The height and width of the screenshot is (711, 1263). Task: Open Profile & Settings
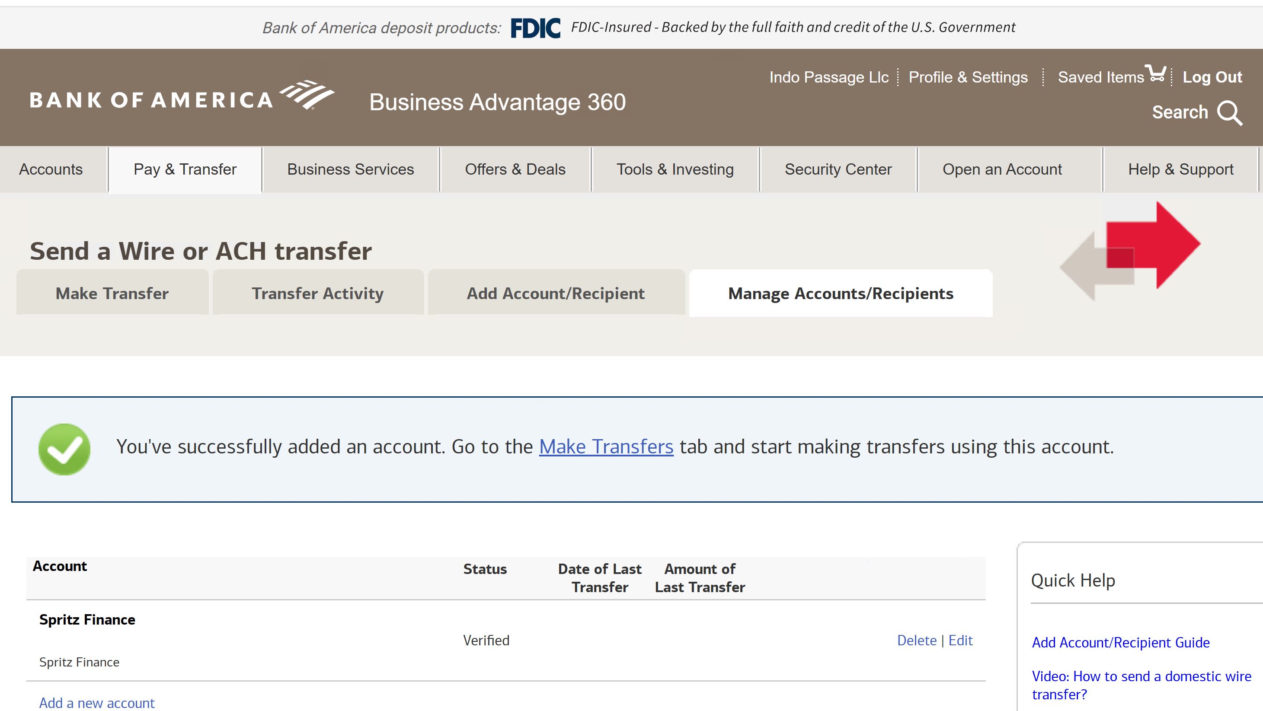(x=968, y=77)
